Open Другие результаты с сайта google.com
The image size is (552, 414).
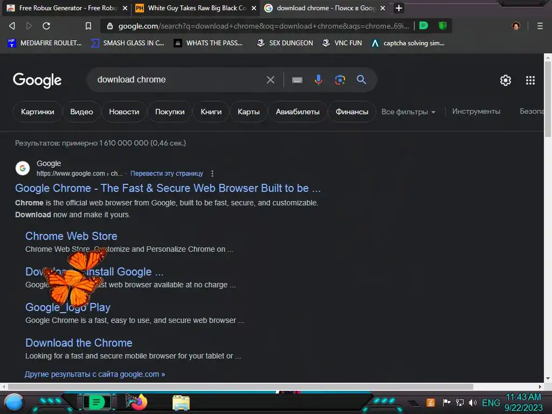tap(95, 374)
